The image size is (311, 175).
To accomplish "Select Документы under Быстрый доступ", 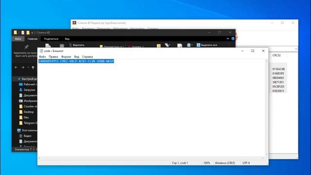I will tap(28, 95).
